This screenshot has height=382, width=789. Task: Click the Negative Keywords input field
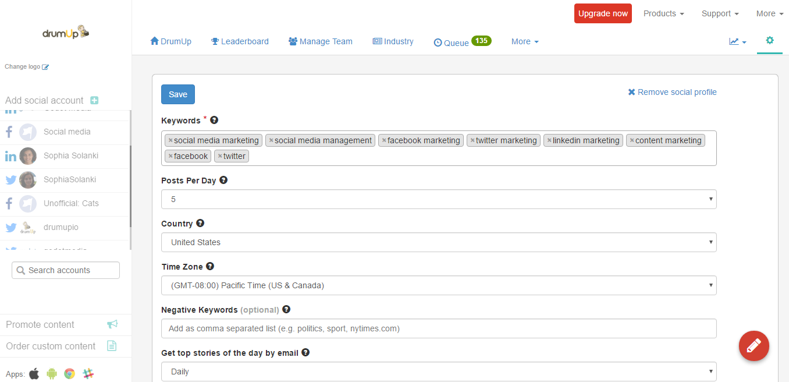click(x=439, y=328)
